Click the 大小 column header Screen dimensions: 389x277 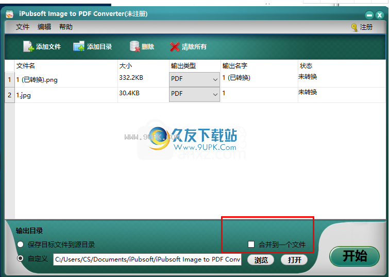(126, 66)
